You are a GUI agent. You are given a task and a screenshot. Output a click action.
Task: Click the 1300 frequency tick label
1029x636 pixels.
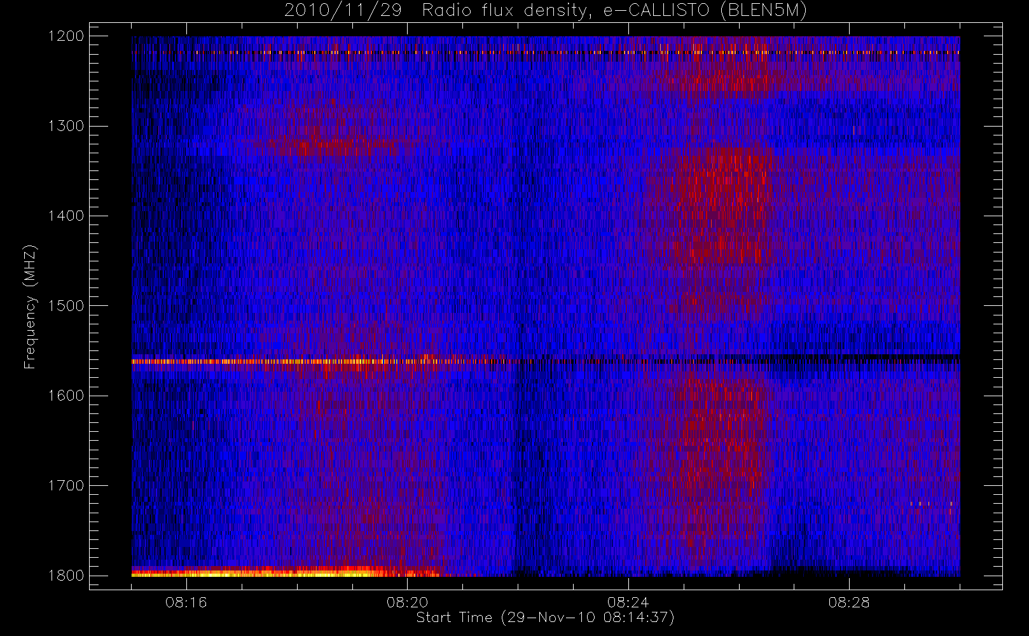pos(66,126)
